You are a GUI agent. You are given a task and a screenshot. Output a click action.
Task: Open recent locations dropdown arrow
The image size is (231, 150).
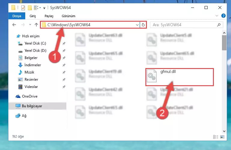(x=30, y=24)
